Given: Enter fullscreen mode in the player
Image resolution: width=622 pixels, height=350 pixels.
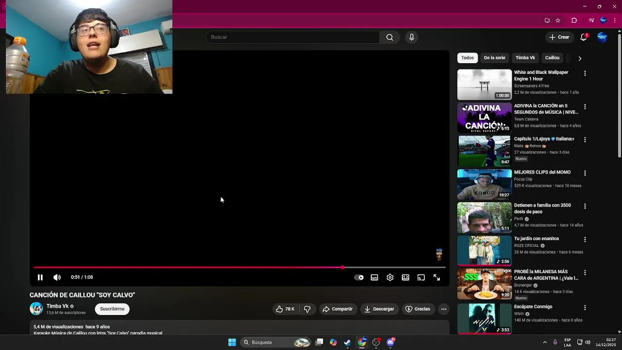Looking at the screenshot, I should pyautogui.click(x=436, y=277).
